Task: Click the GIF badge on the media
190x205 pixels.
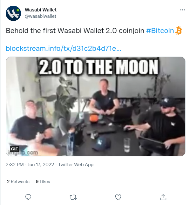Action: click(x=14, y=149)
